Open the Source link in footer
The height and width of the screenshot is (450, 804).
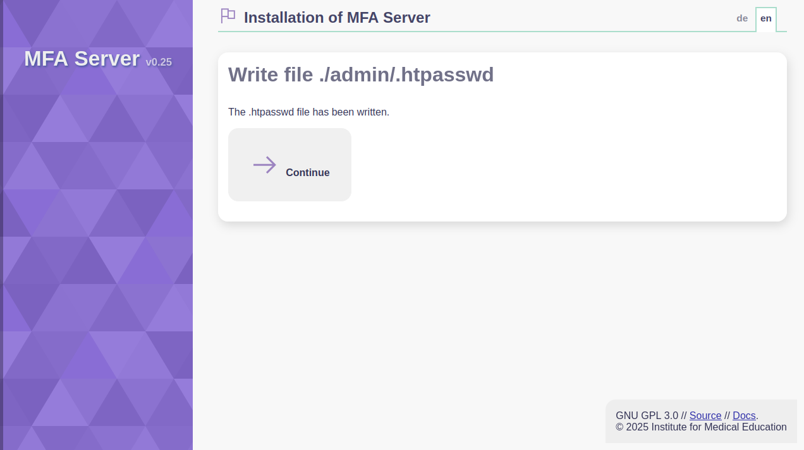(705, 415)
